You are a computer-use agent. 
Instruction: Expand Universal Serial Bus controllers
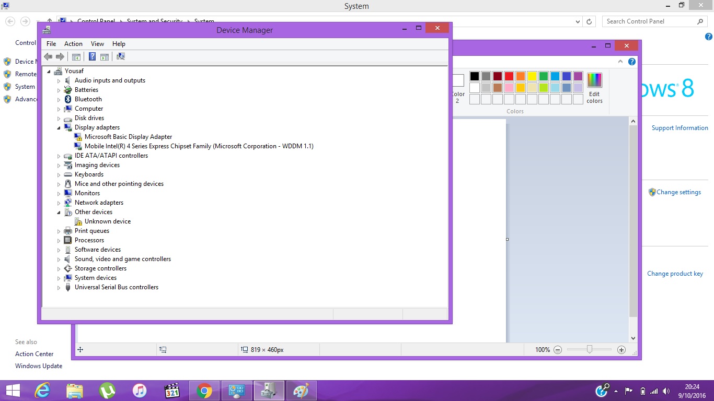click(59, 288)
